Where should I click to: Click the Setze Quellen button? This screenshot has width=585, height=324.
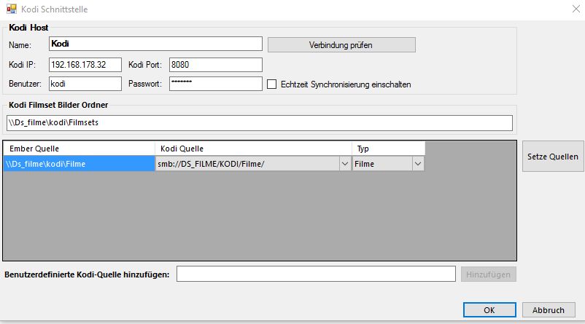553,157
